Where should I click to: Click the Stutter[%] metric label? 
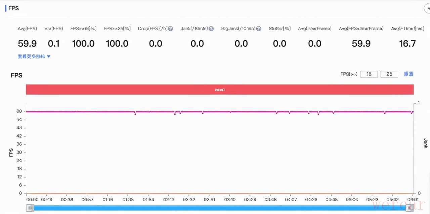pyautogui.click(x=279, y=29)
